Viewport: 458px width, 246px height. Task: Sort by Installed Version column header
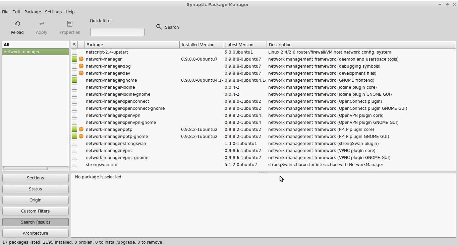[x=202, y=45]
